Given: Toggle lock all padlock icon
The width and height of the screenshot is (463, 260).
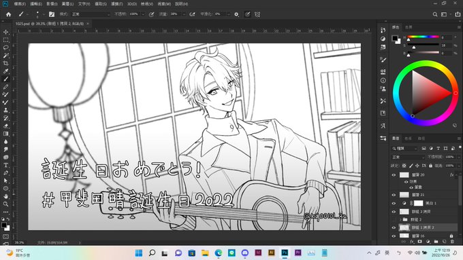Looking at the screenshot, I should point(430,166).
